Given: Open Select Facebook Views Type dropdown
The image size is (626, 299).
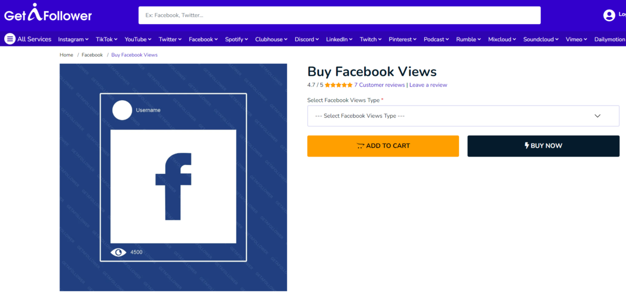Looking at the screenshot, I should click(x=463, y=116).
